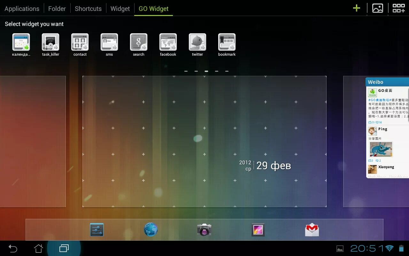
Task: Tap the 20:51 system clock
Action: coord(367,248)
